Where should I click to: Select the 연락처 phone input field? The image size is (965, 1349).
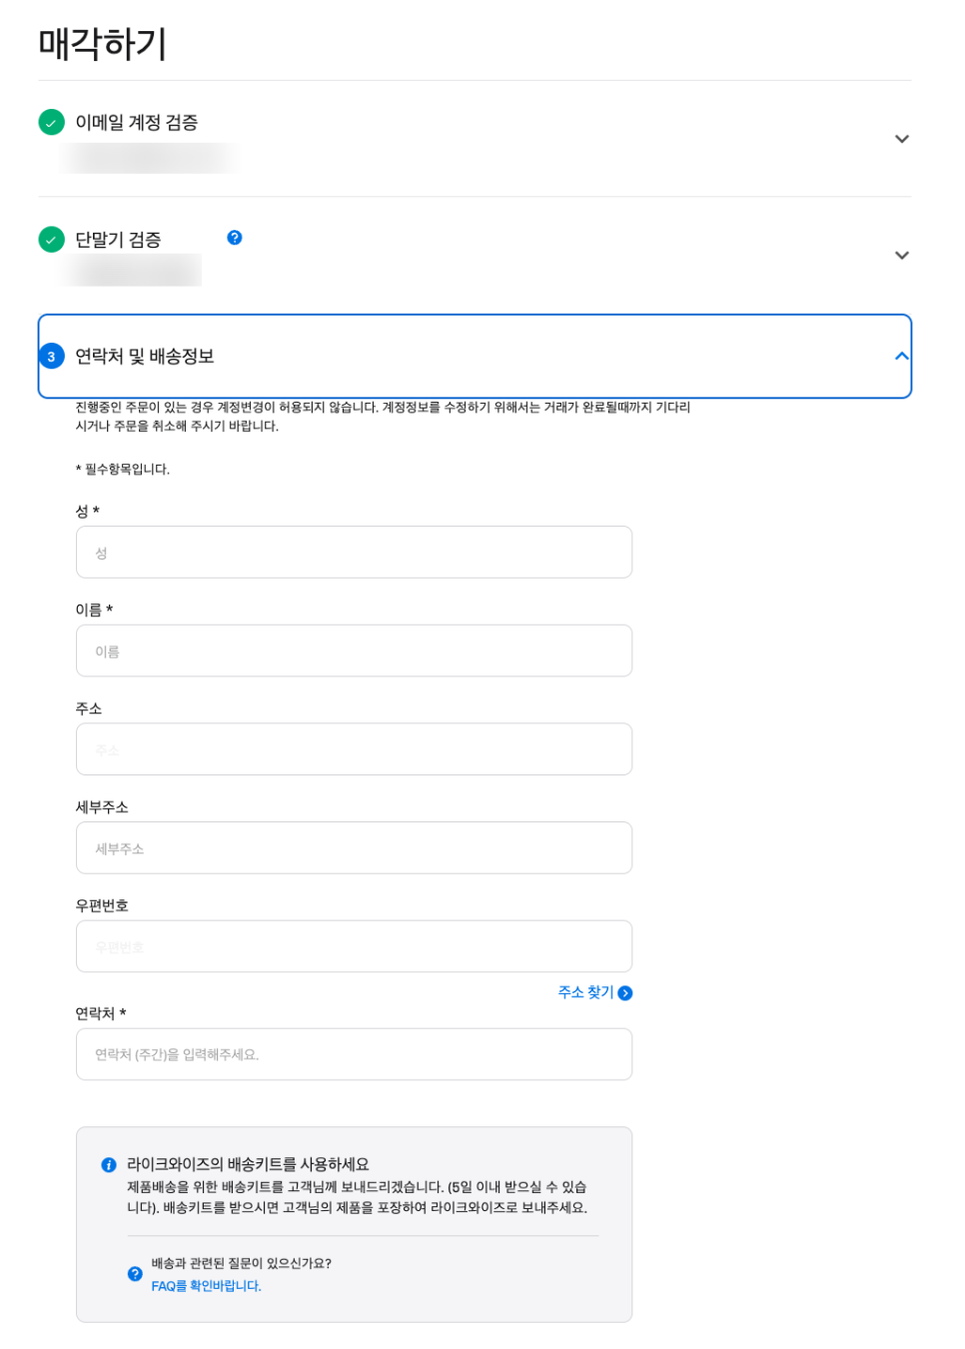click(x=354, y=1054)
